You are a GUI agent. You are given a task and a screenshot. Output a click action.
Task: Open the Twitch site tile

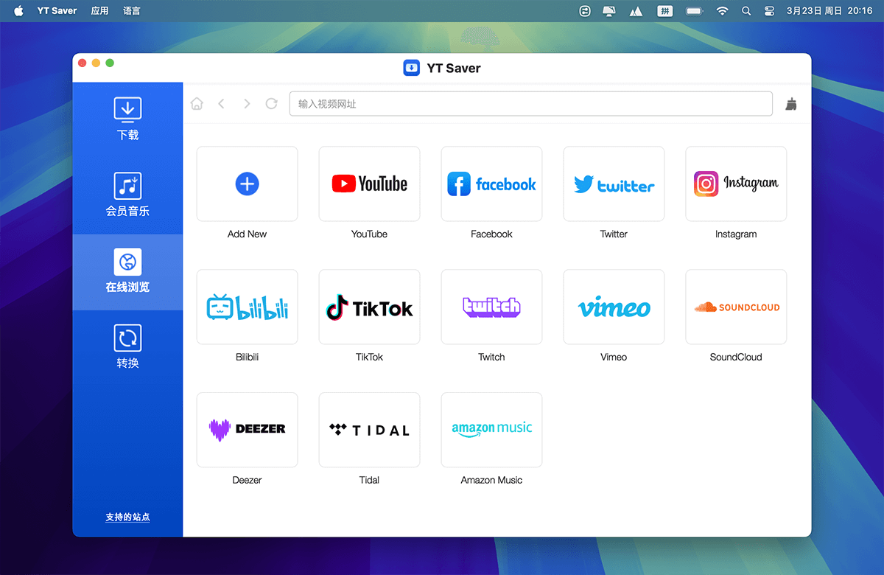click(x=491, y=307)
